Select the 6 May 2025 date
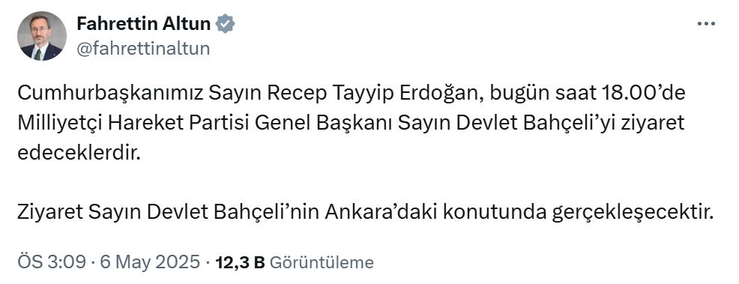 [x=150, y=262]
